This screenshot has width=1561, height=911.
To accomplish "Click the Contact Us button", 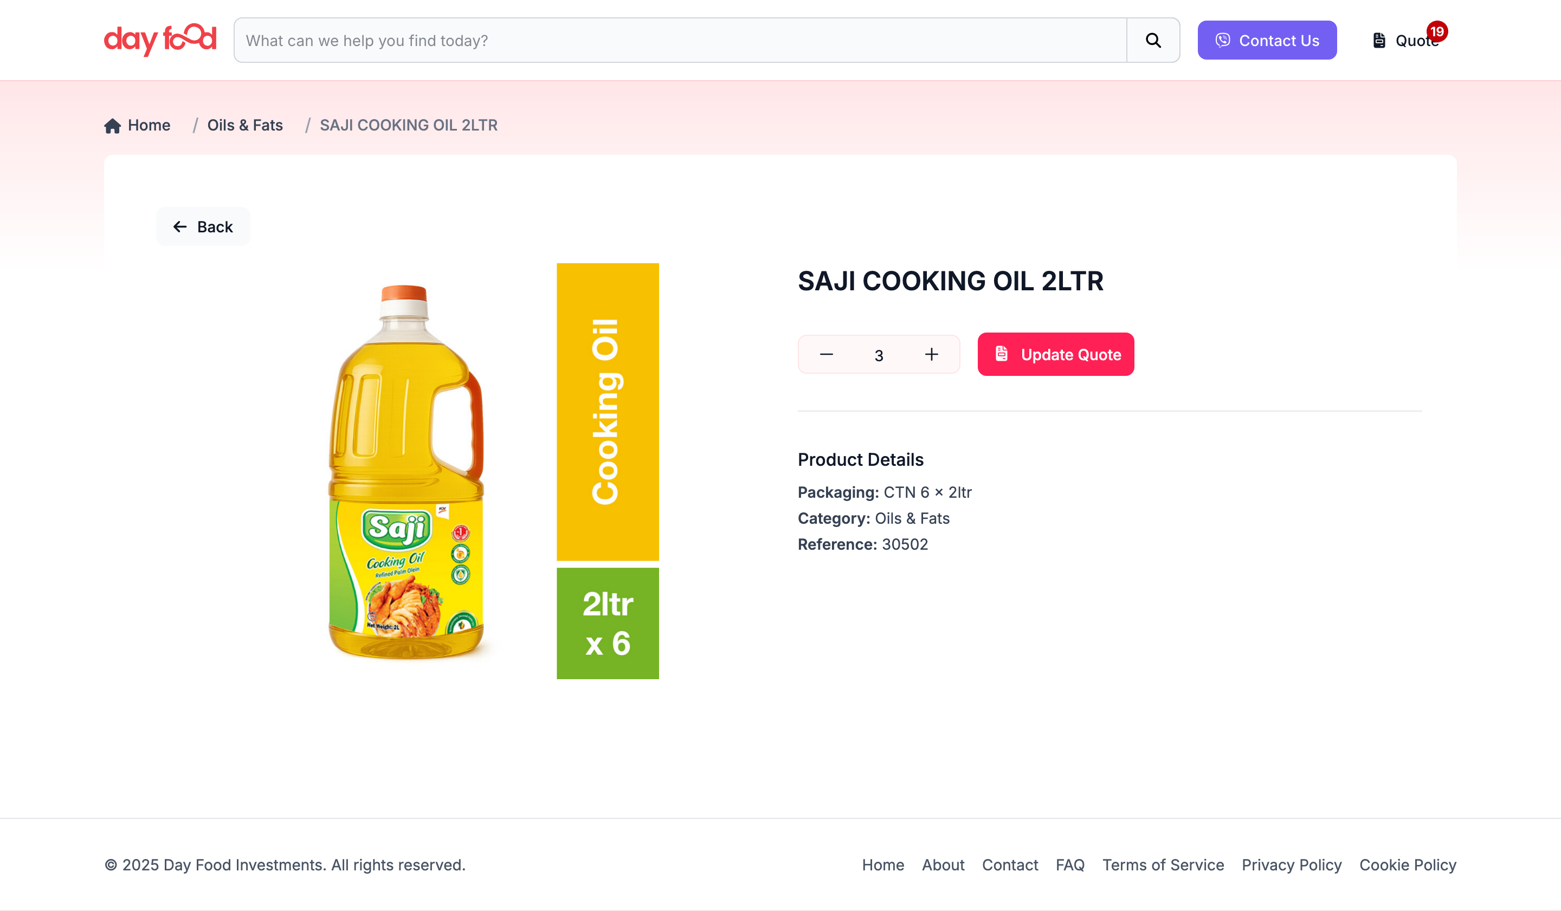I will [x=1267, y=40].
